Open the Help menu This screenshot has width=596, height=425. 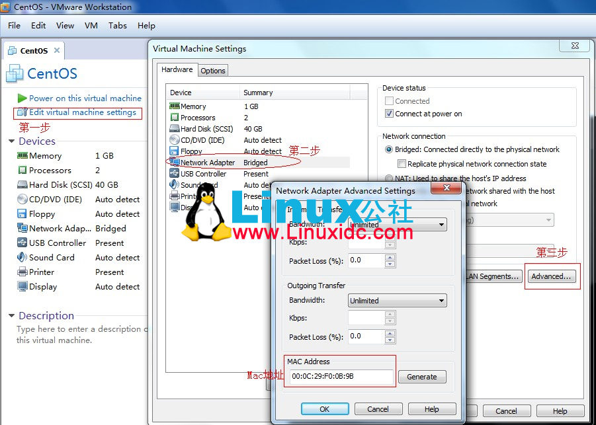point(146,25)
